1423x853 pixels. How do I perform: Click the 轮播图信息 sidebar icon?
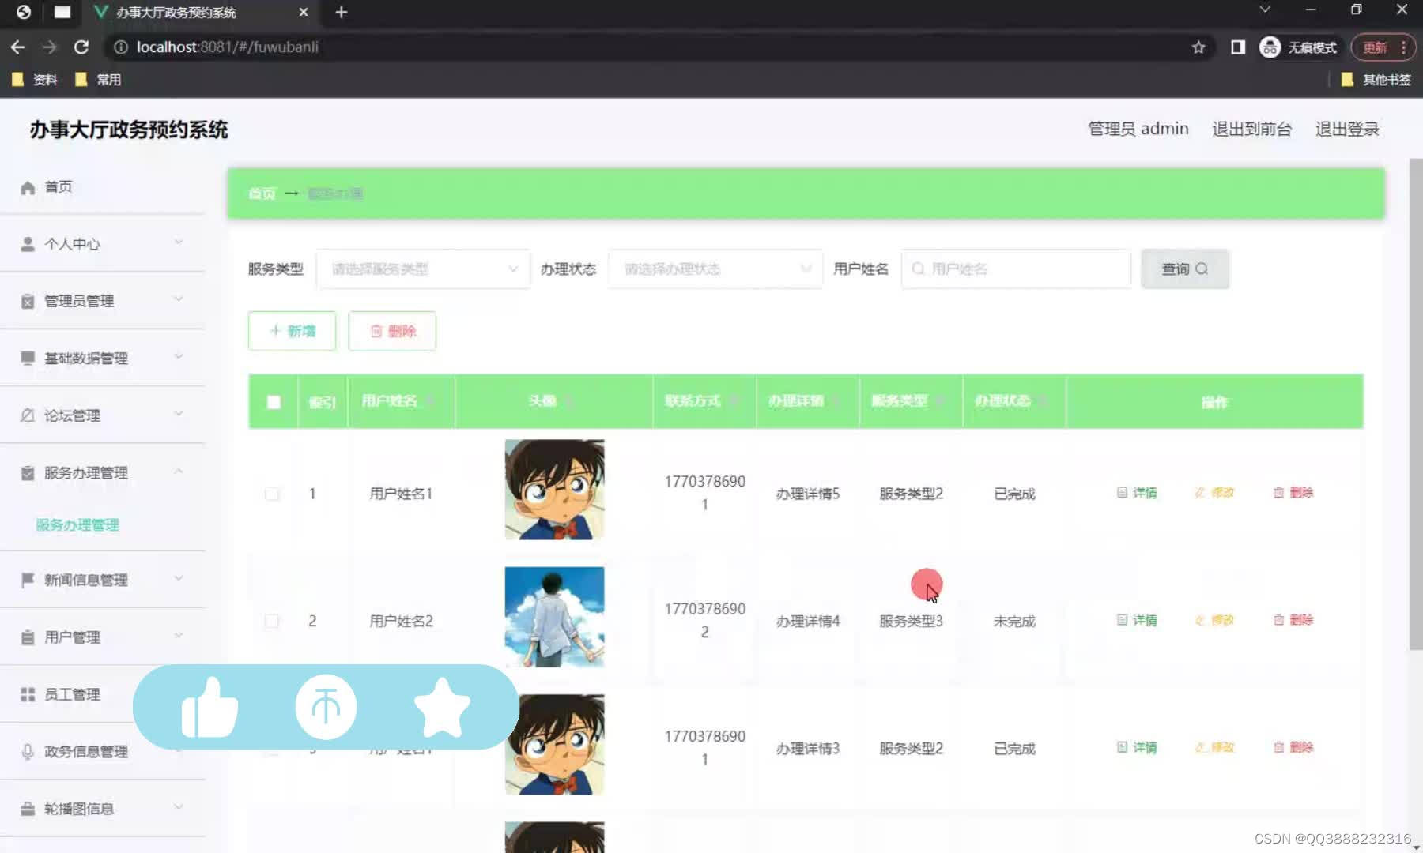click(x=28, y=808)
